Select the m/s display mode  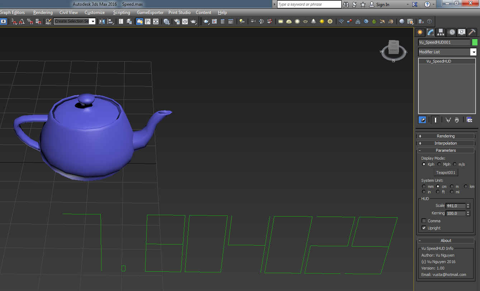point(455,164)
